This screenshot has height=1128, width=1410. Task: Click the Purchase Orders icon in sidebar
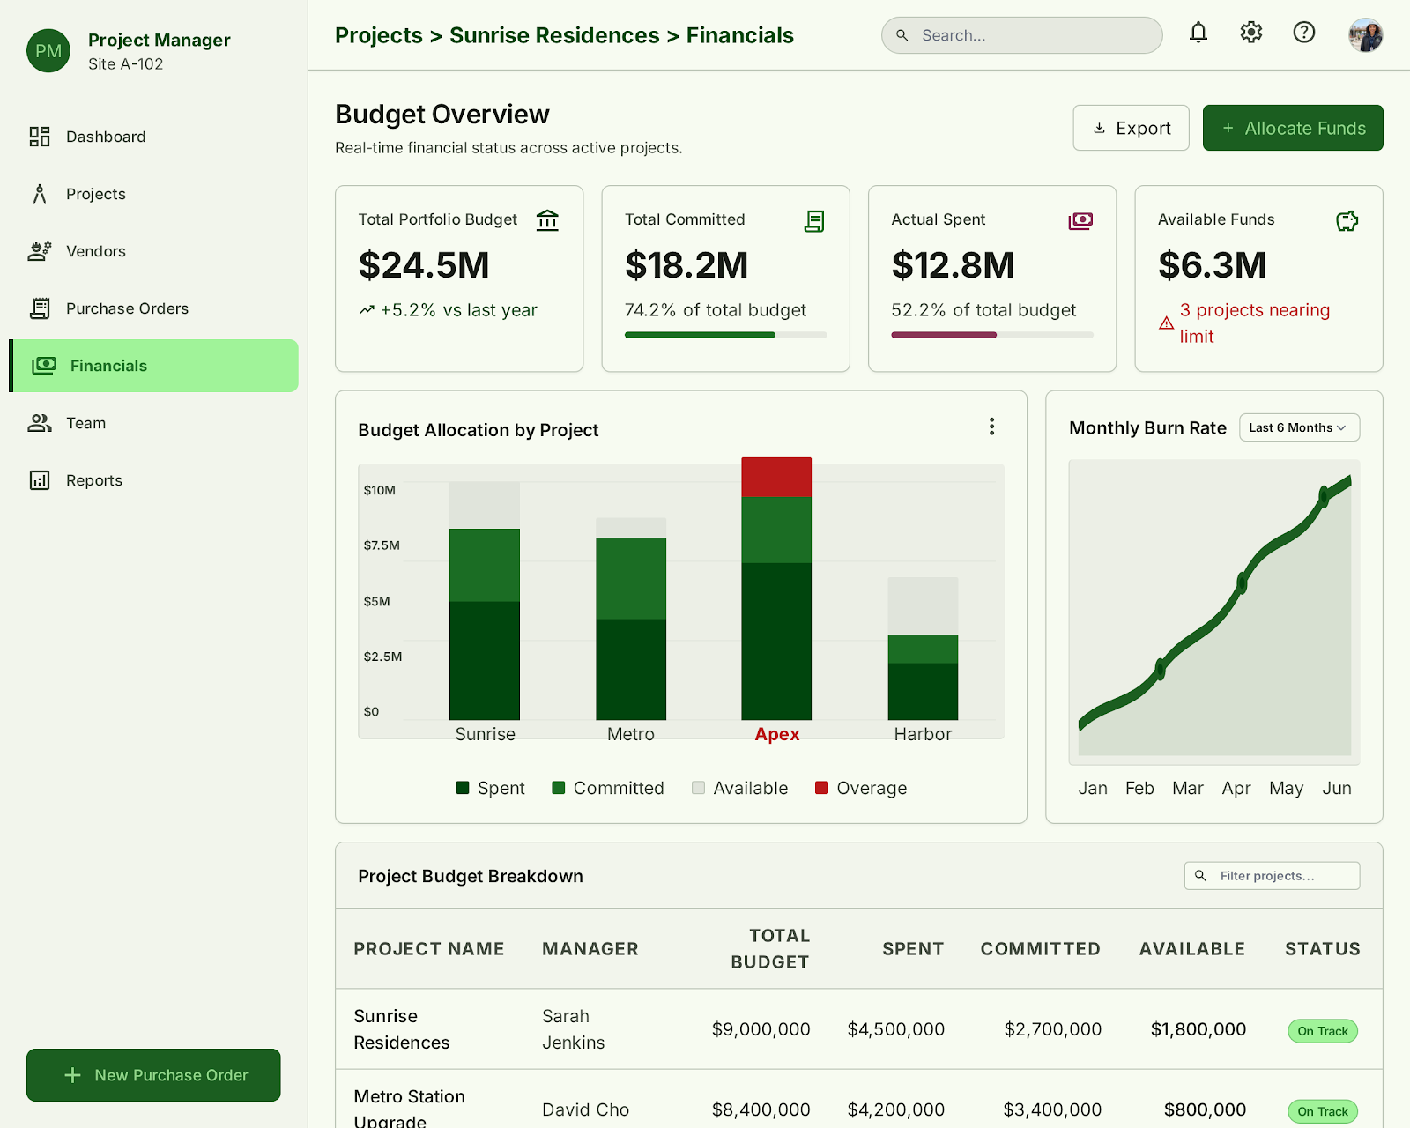pos(40,308)
